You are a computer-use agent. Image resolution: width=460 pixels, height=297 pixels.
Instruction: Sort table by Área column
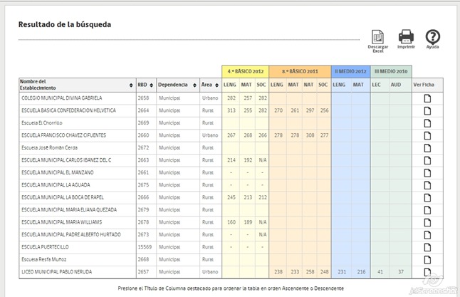[211, 85]
